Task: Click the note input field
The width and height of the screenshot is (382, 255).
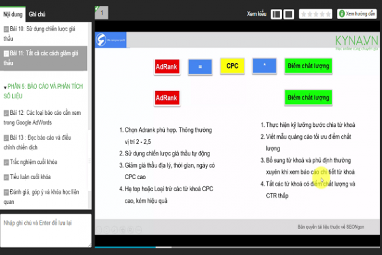Action: pos(45,229)
